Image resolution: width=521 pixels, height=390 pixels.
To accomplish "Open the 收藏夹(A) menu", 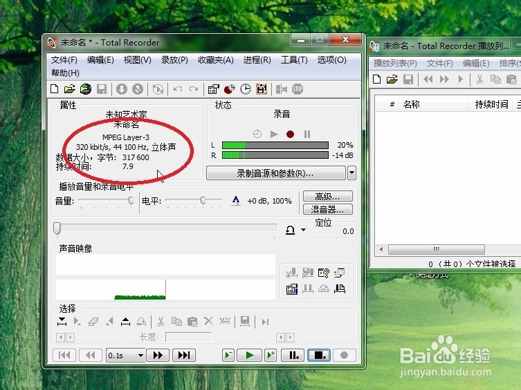I will tap(216, 60).
